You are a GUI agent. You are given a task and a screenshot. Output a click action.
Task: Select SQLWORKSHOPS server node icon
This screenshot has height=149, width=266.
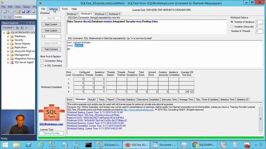8,32
